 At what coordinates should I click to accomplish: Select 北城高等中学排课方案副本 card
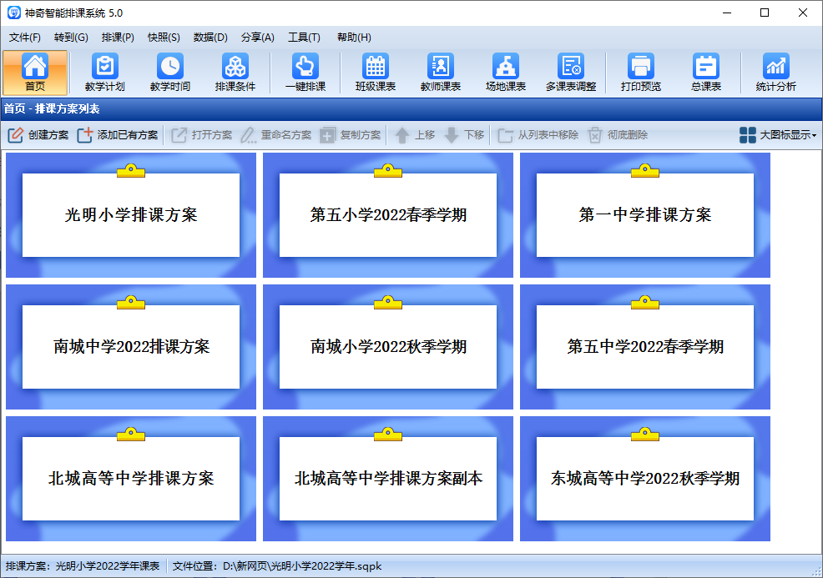pyautogui.click(x=388, y=479)
